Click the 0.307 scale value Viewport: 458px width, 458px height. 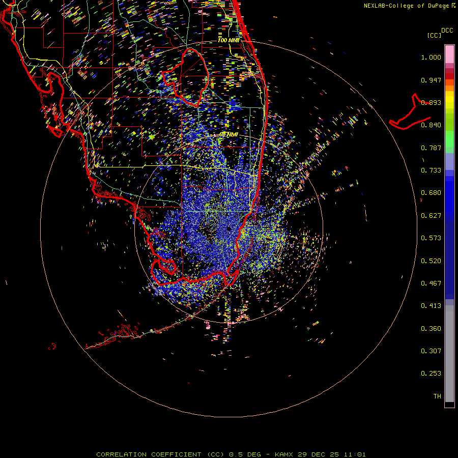[x=431, y=351]
